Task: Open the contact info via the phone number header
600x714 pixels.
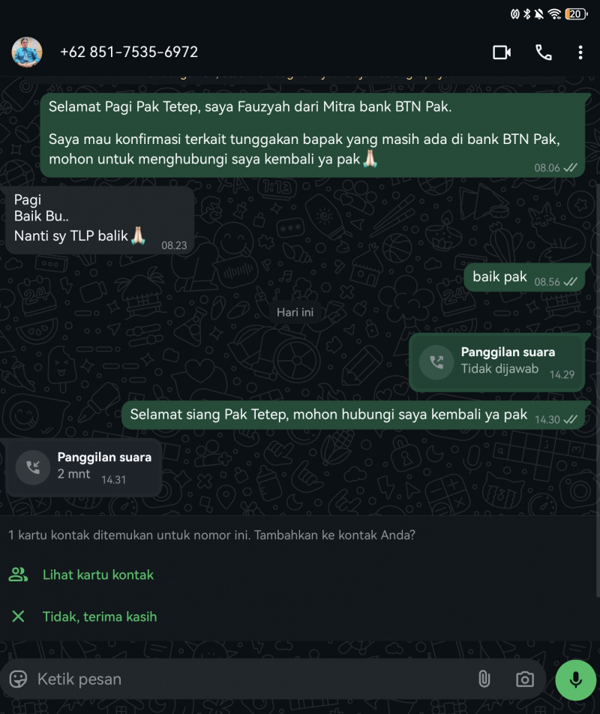Action: pyautogui.click(x=129, y=52)
